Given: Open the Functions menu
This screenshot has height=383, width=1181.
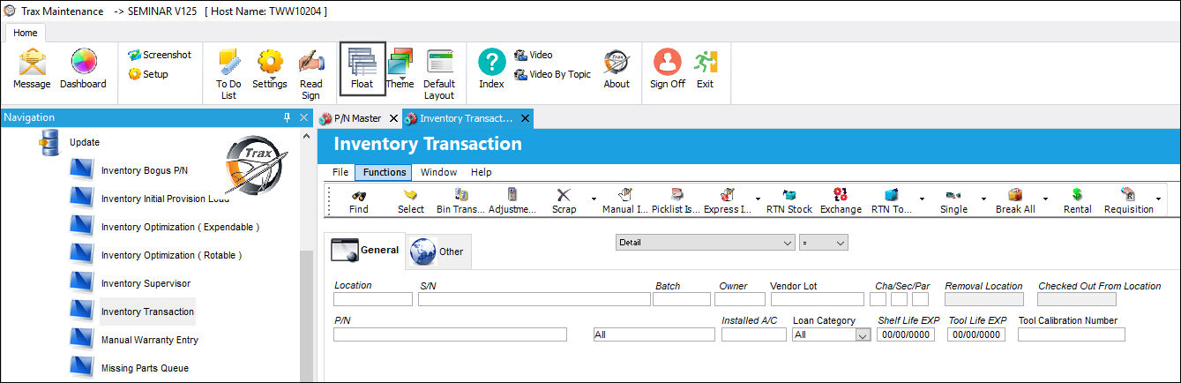Looking at the screenshot, I should pyautogui.click(x=385, y=172).
